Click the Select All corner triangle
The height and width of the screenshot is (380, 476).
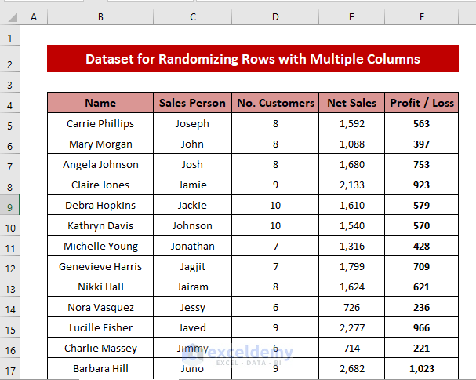[x=13, y=17]
